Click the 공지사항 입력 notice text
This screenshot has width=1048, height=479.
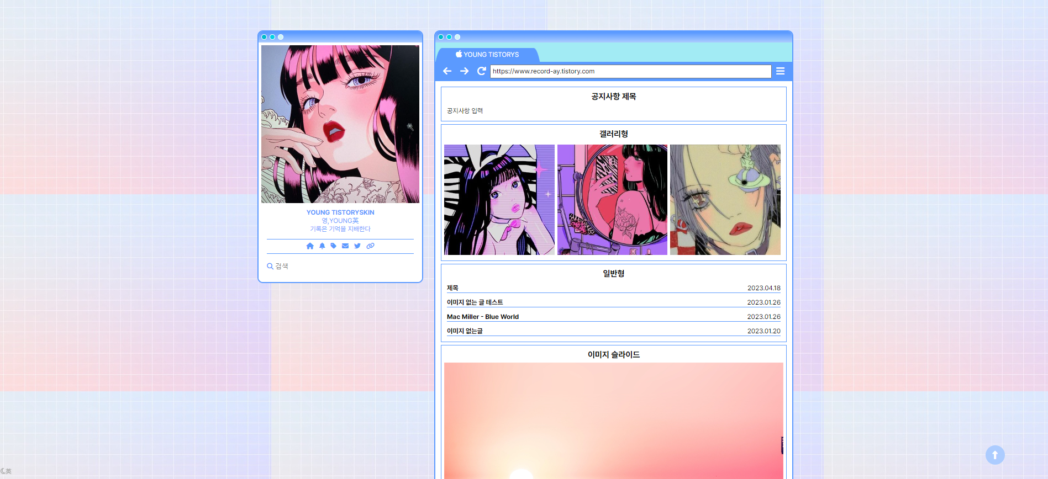click(x=465, y=111)
